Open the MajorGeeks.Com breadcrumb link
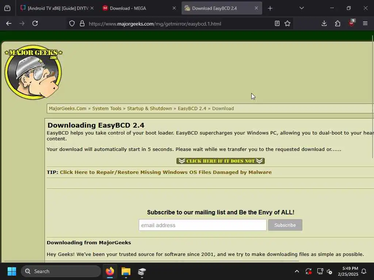Viewport: 374px width, 280px height. coord(68,109)
